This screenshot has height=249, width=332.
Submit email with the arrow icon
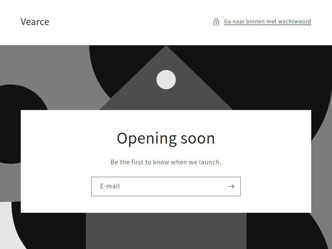(231, 186)
